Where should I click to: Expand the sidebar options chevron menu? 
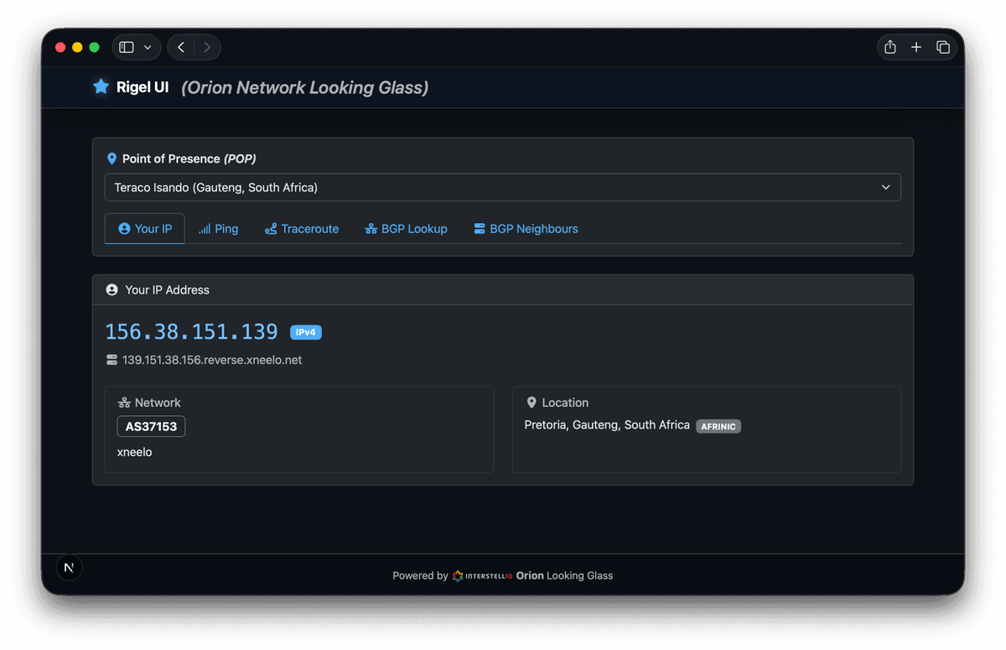pos(148,48)
